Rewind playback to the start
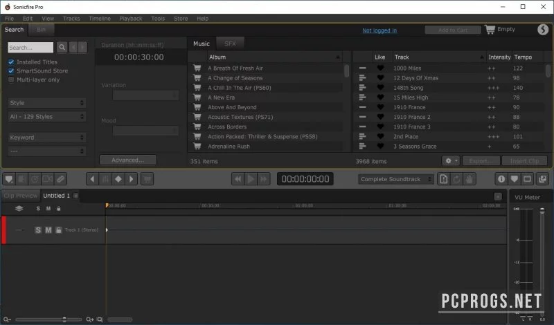 click(238, 179)
